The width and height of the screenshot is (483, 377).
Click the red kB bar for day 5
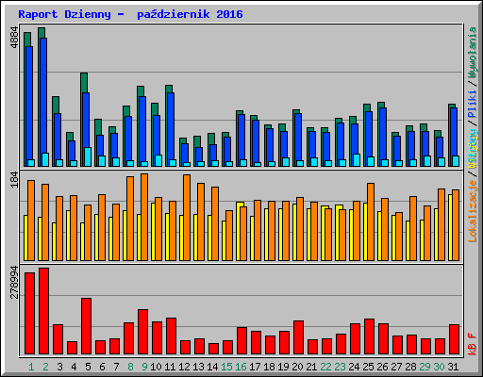(86, 326)
